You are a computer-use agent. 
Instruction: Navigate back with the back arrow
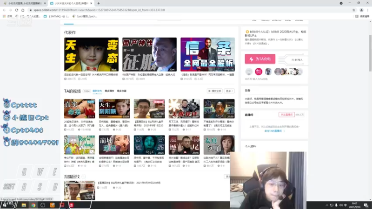coord(4,10)
